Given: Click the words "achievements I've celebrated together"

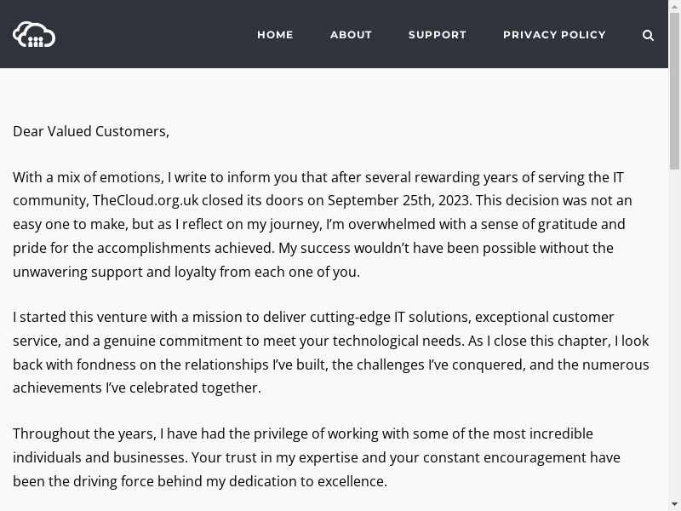Looking at the screenshot, I should (137, 388).
